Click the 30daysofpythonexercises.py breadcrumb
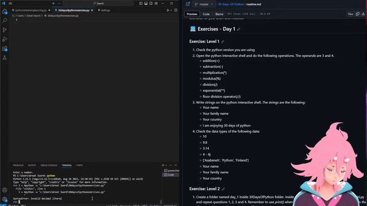The image size is (367, 206). click(63, 15)
